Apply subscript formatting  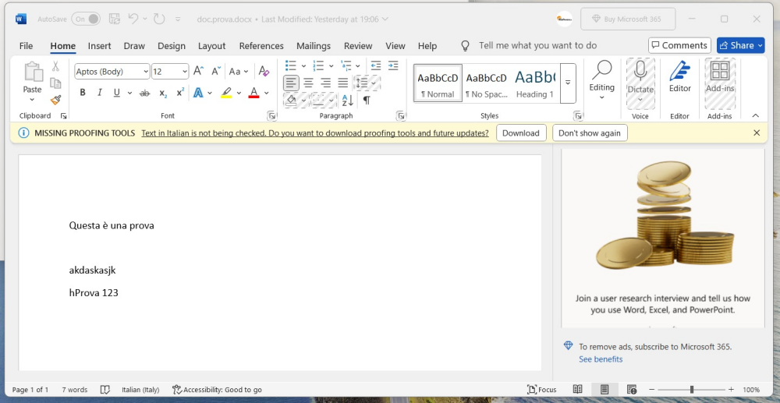click(163, 93)
